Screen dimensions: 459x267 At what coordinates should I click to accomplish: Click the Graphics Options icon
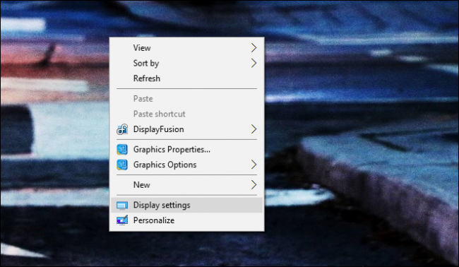122,165
